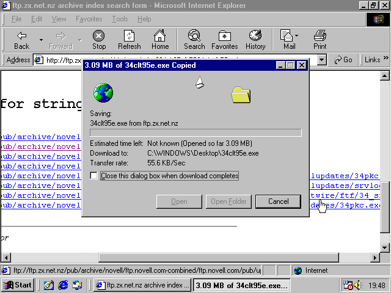The image size is (391, 293).
Task: Go back with the Back toolbar button
Action: (22, 40)
